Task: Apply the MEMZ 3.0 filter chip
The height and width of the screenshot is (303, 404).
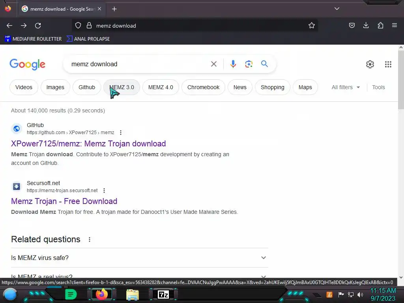Action: (x=122, y=87)
